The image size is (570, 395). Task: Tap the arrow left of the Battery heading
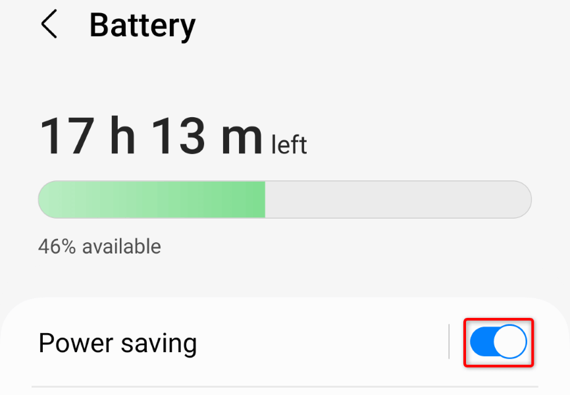[x=49, y=26]
